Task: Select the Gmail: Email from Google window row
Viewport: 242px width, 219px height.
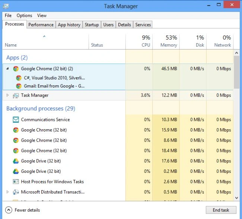Action: click(x=54, y=86)
